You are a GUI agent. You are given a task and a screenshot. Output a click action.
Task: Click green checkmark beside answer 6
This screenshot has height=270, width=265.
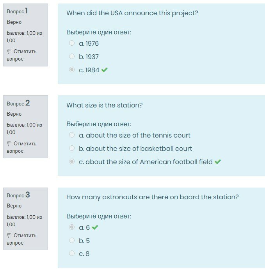click(95, 227)
